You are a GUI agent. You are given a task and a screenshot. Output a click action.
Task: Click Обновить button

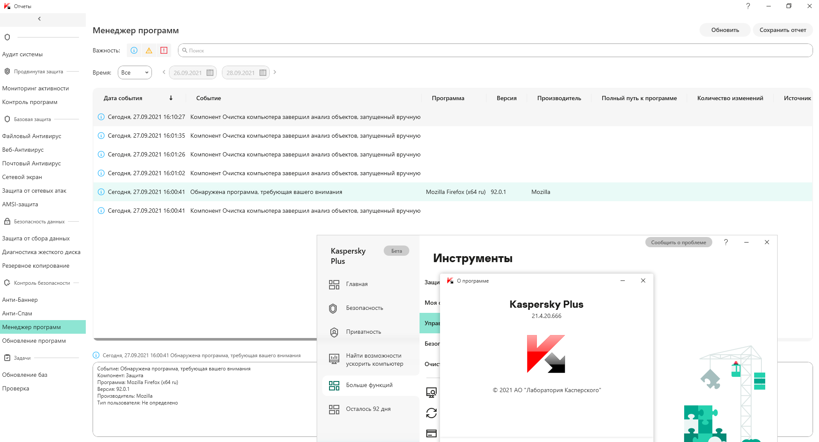(725, 30)
